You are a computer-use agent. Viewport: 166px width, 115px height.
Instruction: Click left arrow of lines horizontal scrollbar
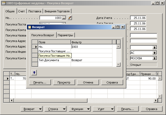click(12, 100)
